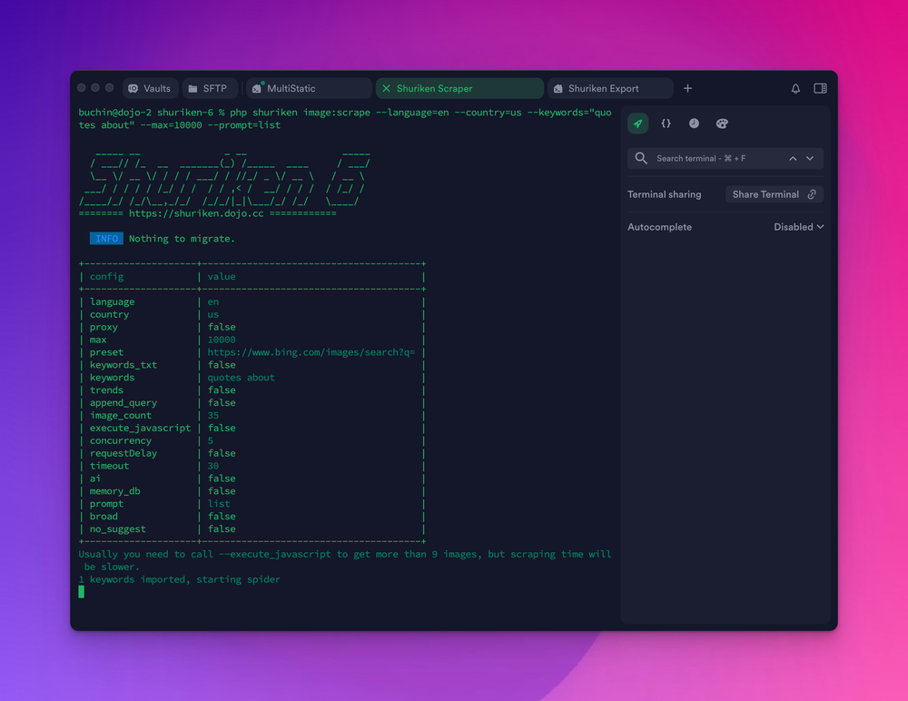Open the snippets curly braces panel
The image size is (908, 701).
[666, 123]
